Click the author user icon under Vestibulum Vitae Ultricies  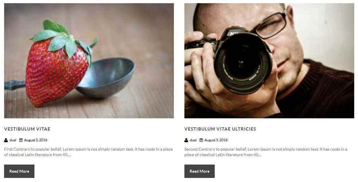[x=186, y=140]
